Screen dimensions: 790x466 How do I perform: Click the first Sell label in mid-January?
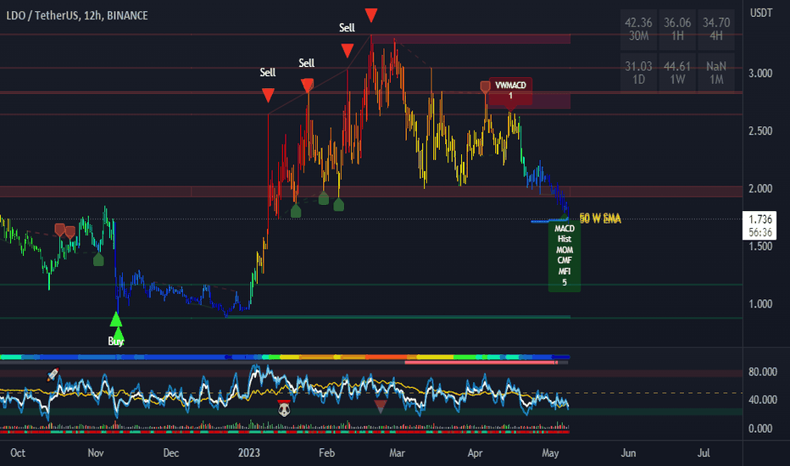(268, 73)
